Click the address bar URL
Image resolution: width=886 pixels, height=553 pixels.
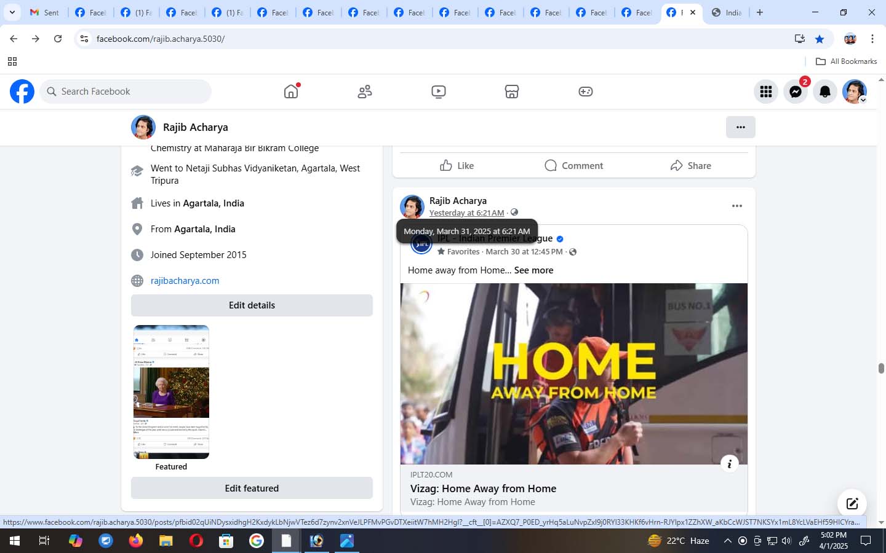161,39
